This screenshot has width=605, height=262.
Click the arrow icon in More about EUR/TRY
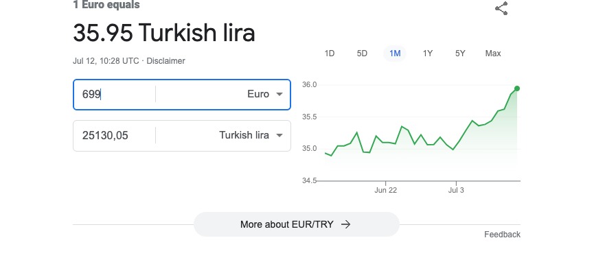coord(345,224)
